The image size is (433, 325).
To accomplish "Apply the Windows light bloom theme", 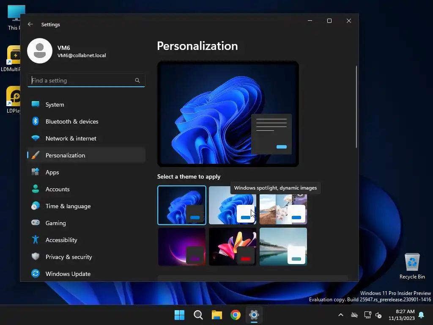I will [x=233, y=205].
